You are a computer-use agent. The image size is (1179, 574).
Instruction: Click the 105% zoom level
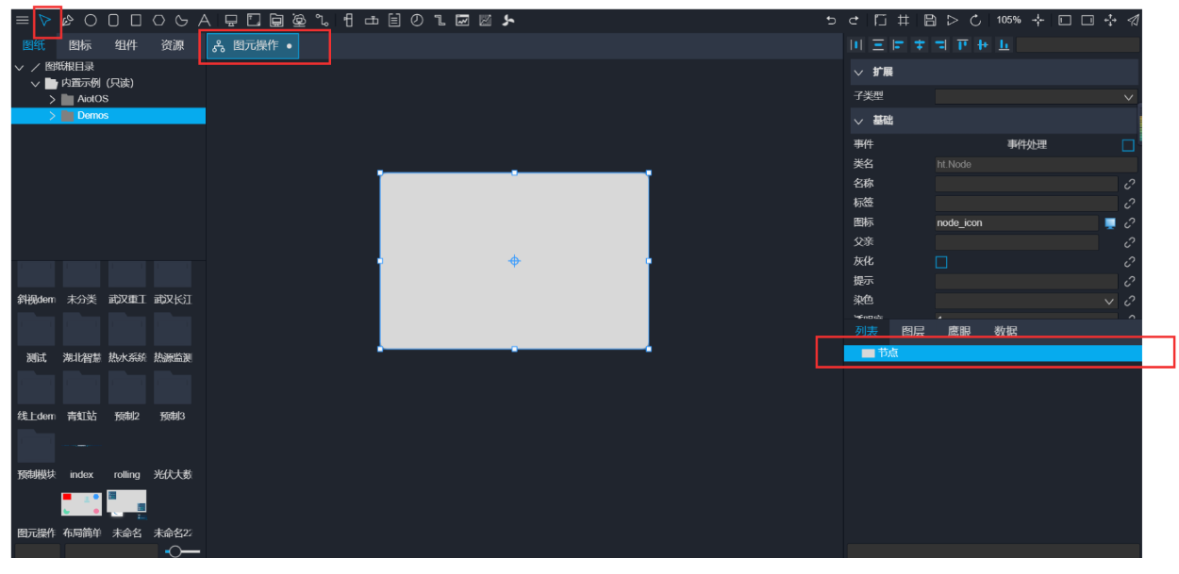click(1008, 20)
